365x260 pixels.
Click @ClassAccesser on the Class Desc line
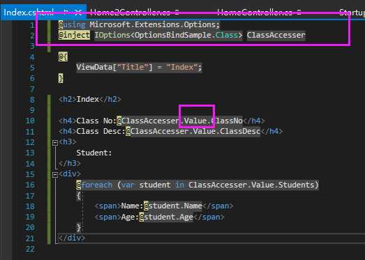coord(157,132)
